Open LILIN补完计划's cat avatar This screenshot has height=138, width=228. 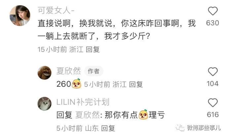pos(45,104)
